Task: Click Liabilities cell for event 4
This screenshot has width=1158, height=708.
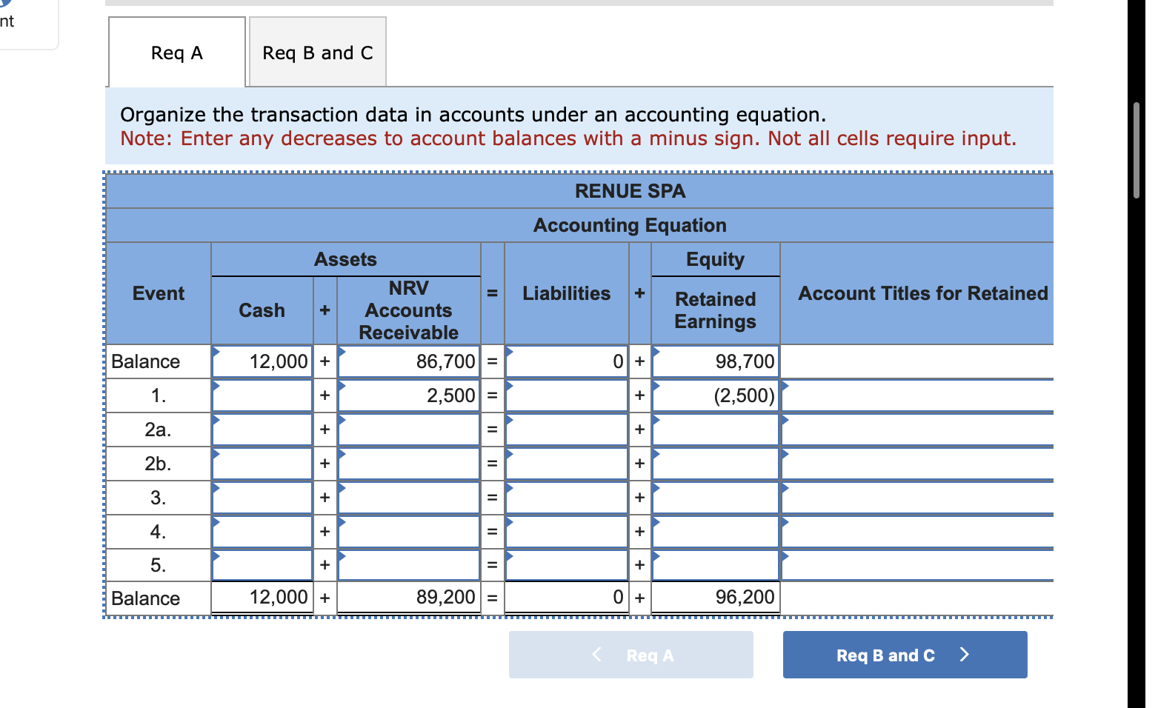Action: click(567, 532)
